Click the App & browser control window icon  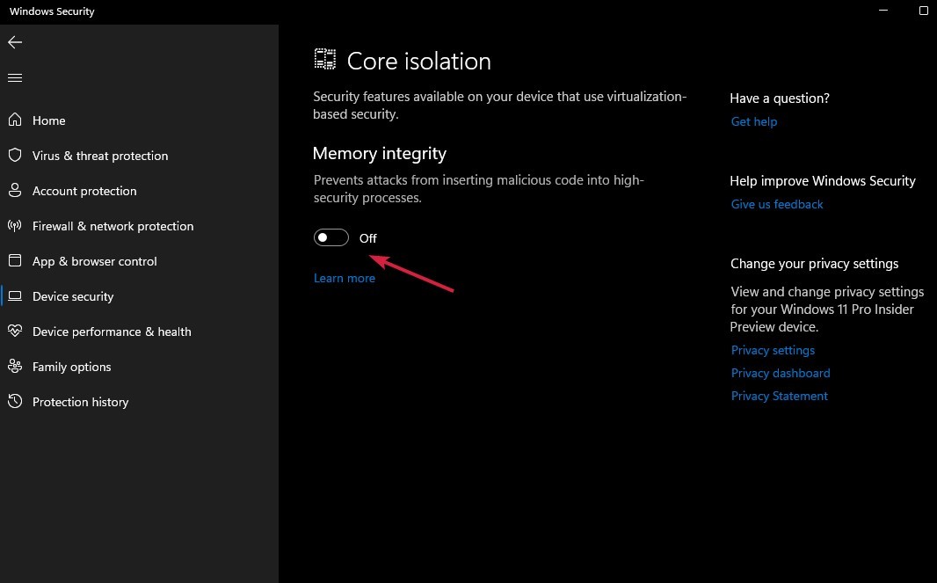15,260
